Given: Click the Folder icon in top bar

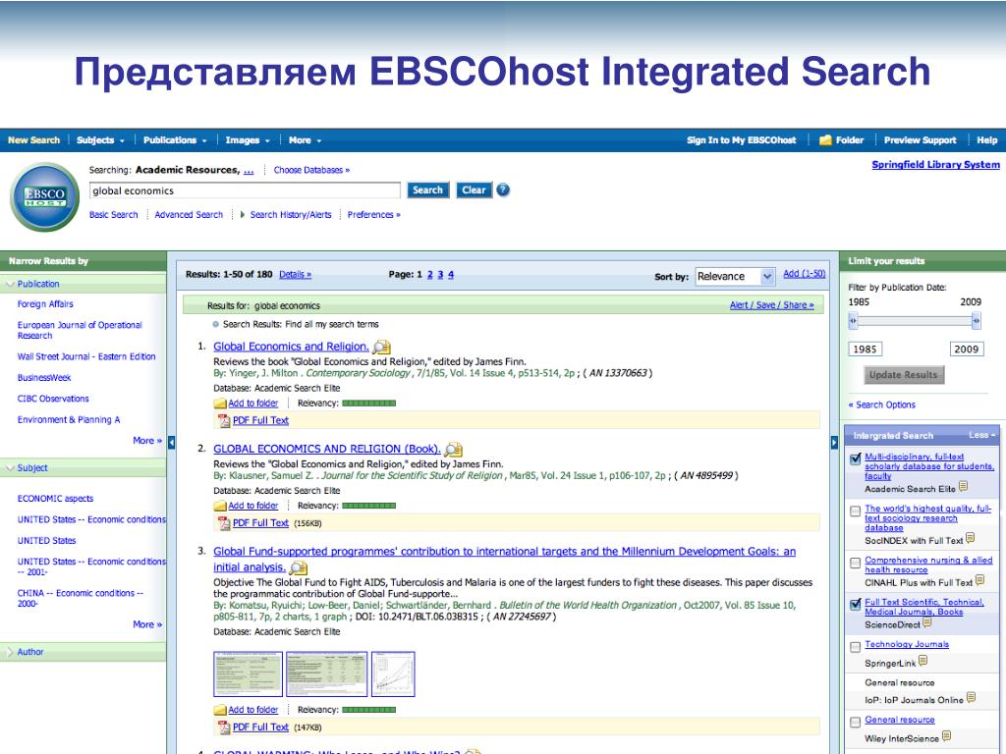Looking at the screenshot, I should click(x=825, y=139).
